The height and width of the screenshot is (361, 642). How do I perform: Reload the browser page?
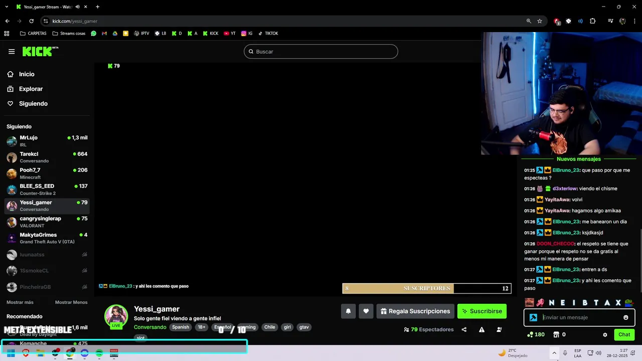[31, 21]
